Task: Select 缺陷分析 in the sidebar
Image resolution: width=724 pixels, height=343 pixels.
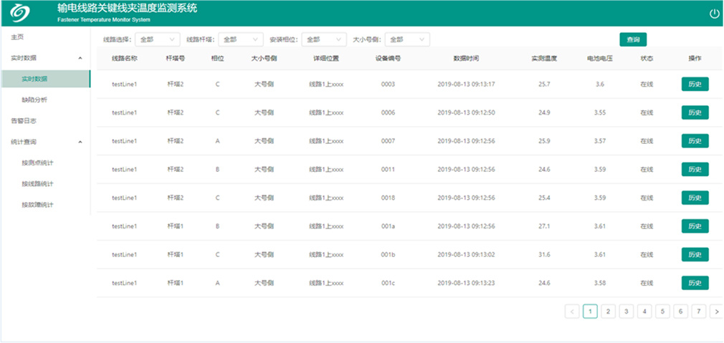Action: [34, 100]
